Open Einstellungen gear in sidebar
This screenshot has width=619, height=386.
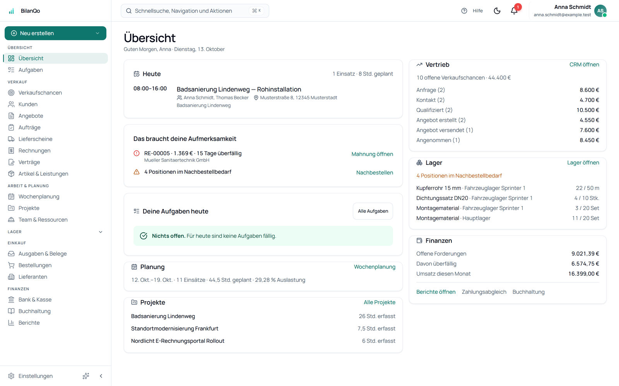click(11, 376)
